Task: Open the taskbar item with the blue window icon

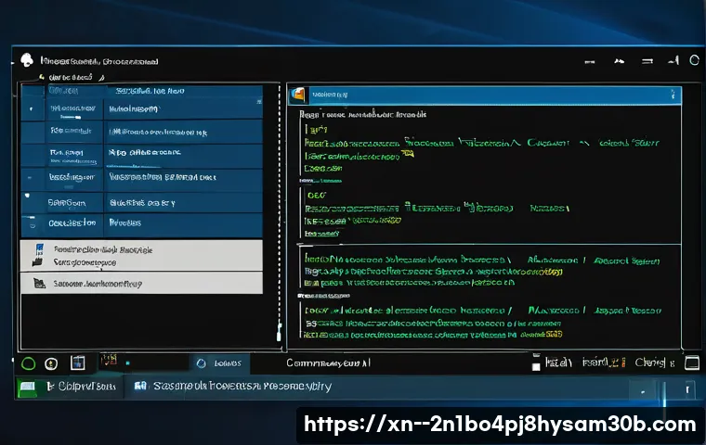Action: tap(232, 386)
